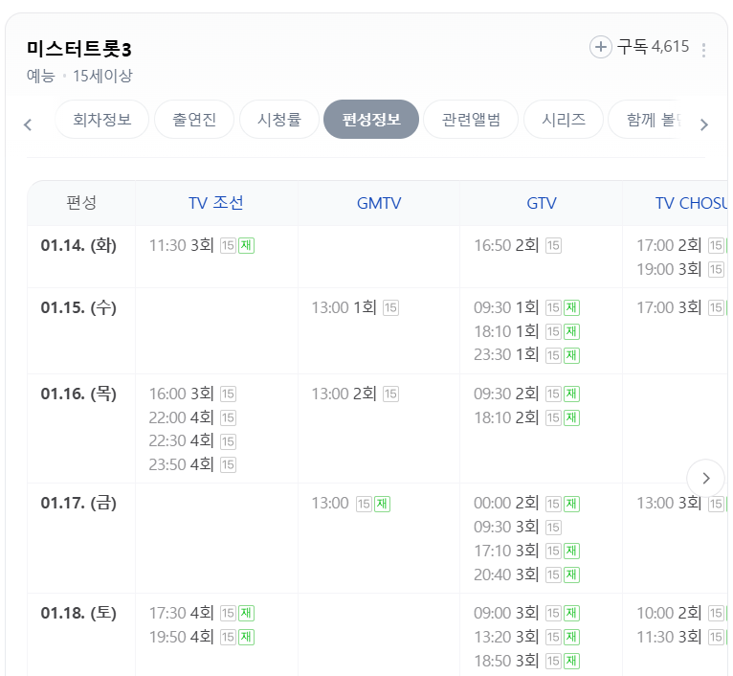Show earlier tabs with left chevron

(28, 124)
